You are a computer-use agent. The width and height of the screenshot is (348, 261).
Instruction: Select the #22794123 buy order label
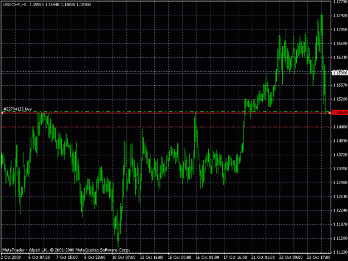tap(17, 109)
